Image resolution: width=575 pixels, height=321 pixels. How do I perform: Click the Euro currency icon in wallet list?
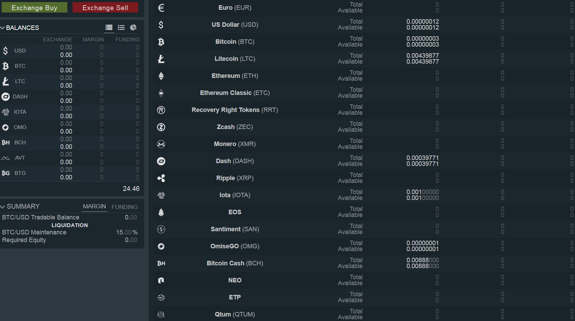pyautogui.click(x=161, y=8)
